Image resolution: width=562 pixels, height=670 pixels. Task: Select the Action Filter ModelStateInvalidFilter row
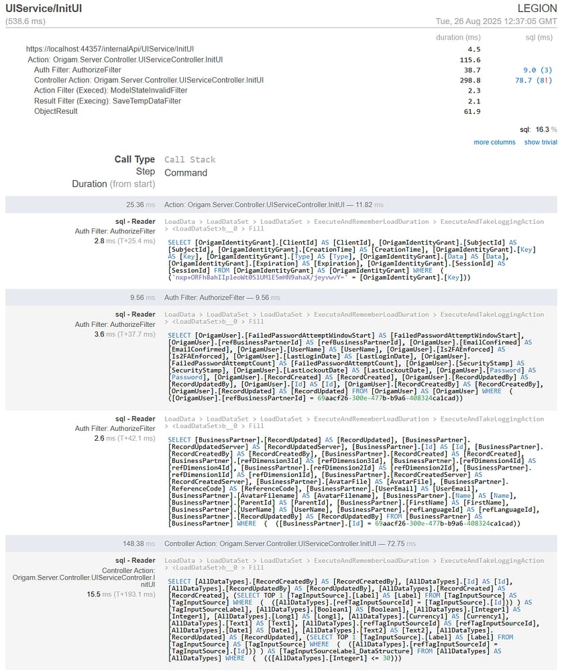(x=111, y=90)
